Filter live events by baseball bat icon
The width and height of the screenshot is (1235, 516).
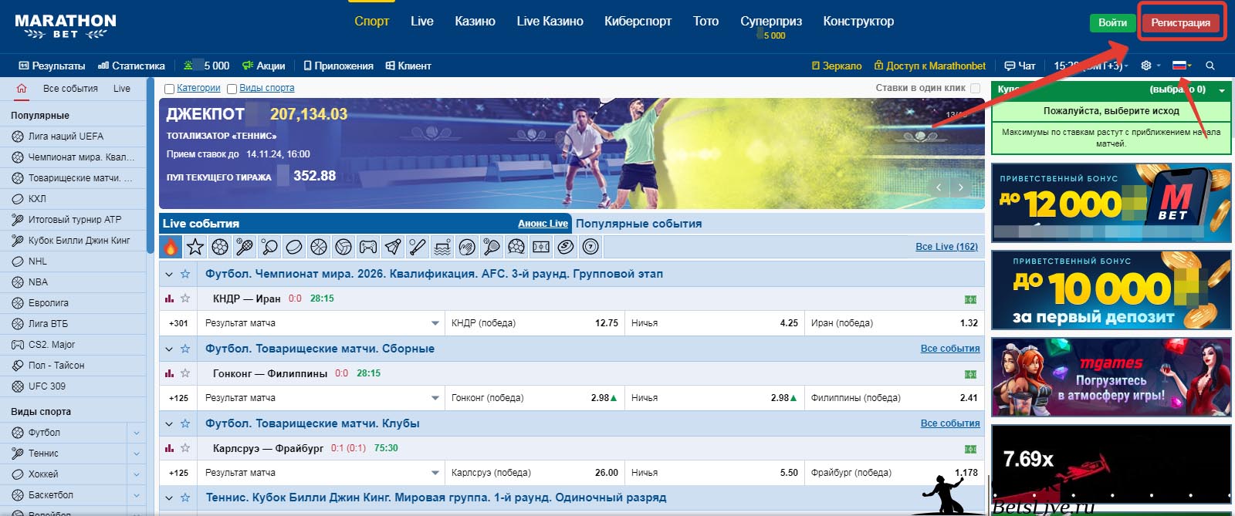pyautogui.click(x=418, y=247)
